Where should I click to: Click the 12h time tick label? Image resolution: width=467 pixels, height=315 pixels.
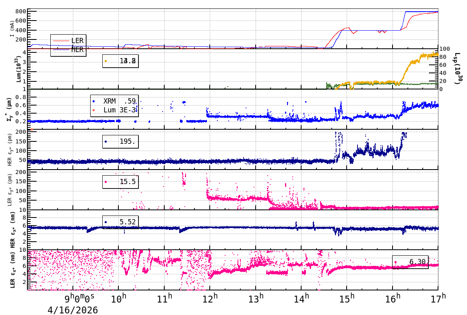click(x=210, y=298)
